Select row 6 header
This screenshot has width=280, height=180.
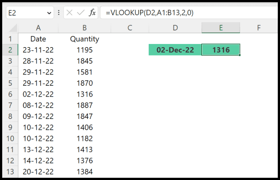[10, 94]
